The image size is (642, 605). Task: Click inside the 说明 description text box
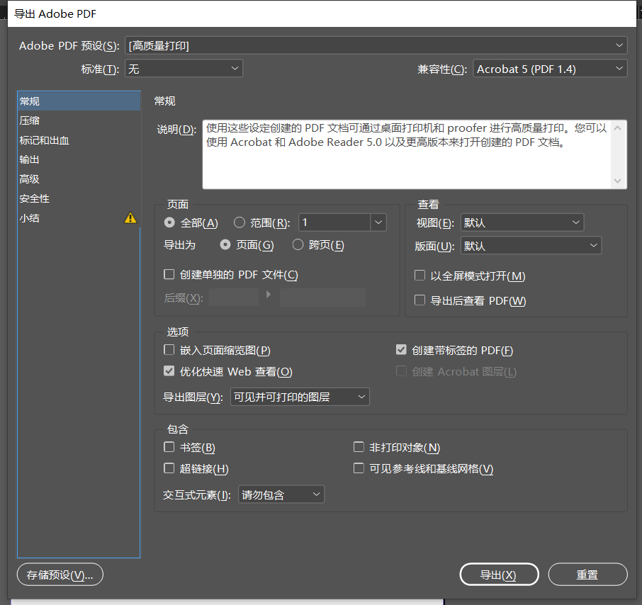407,154
